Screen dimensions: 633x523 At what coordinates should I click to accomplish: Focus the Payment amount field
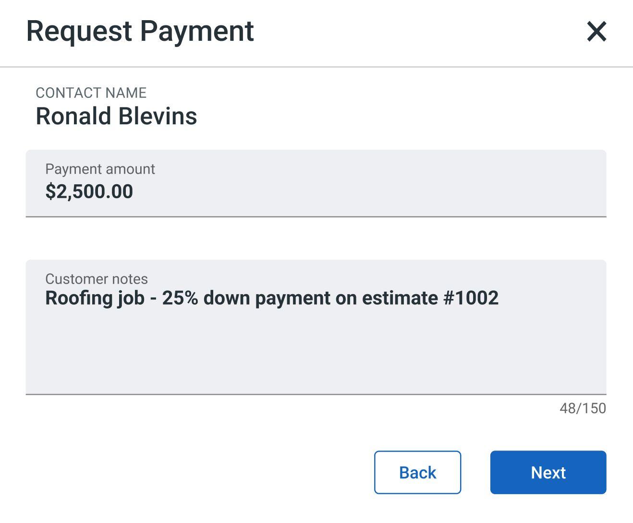click(316, 183)
